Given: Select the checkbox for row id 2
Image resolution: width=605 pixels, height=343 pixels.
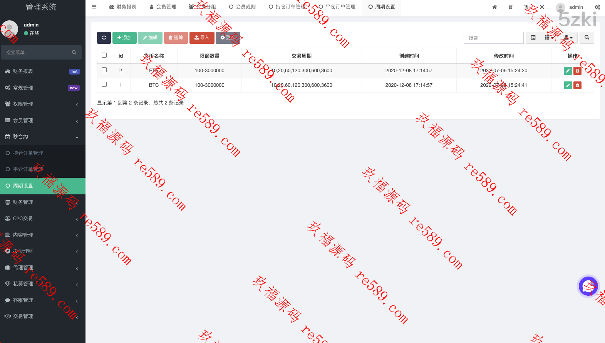Looking at the screenshot, I should point(104,70).
